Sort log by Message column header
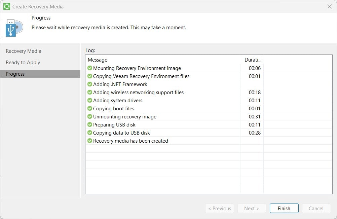The height and width of the screenshot is (219, 337). pos(98,60)
